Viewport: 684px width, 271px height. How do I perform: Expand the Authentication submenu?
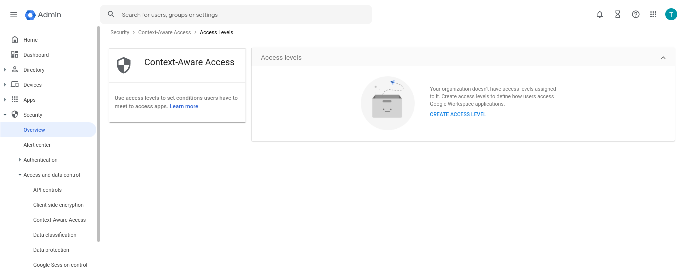pos(20,160)
